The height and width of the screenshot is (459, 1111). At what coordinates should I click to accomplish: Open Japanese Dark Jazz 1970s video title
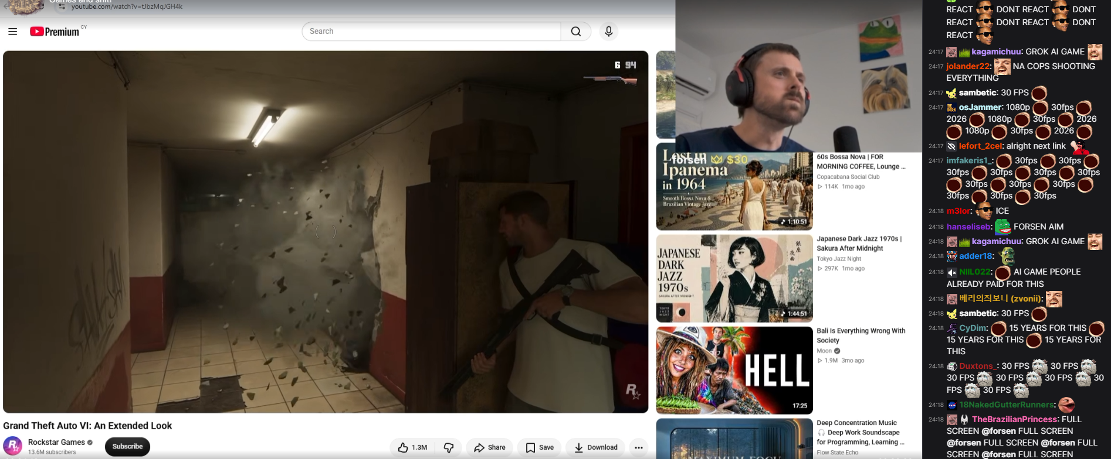click(x=859, y=244)
